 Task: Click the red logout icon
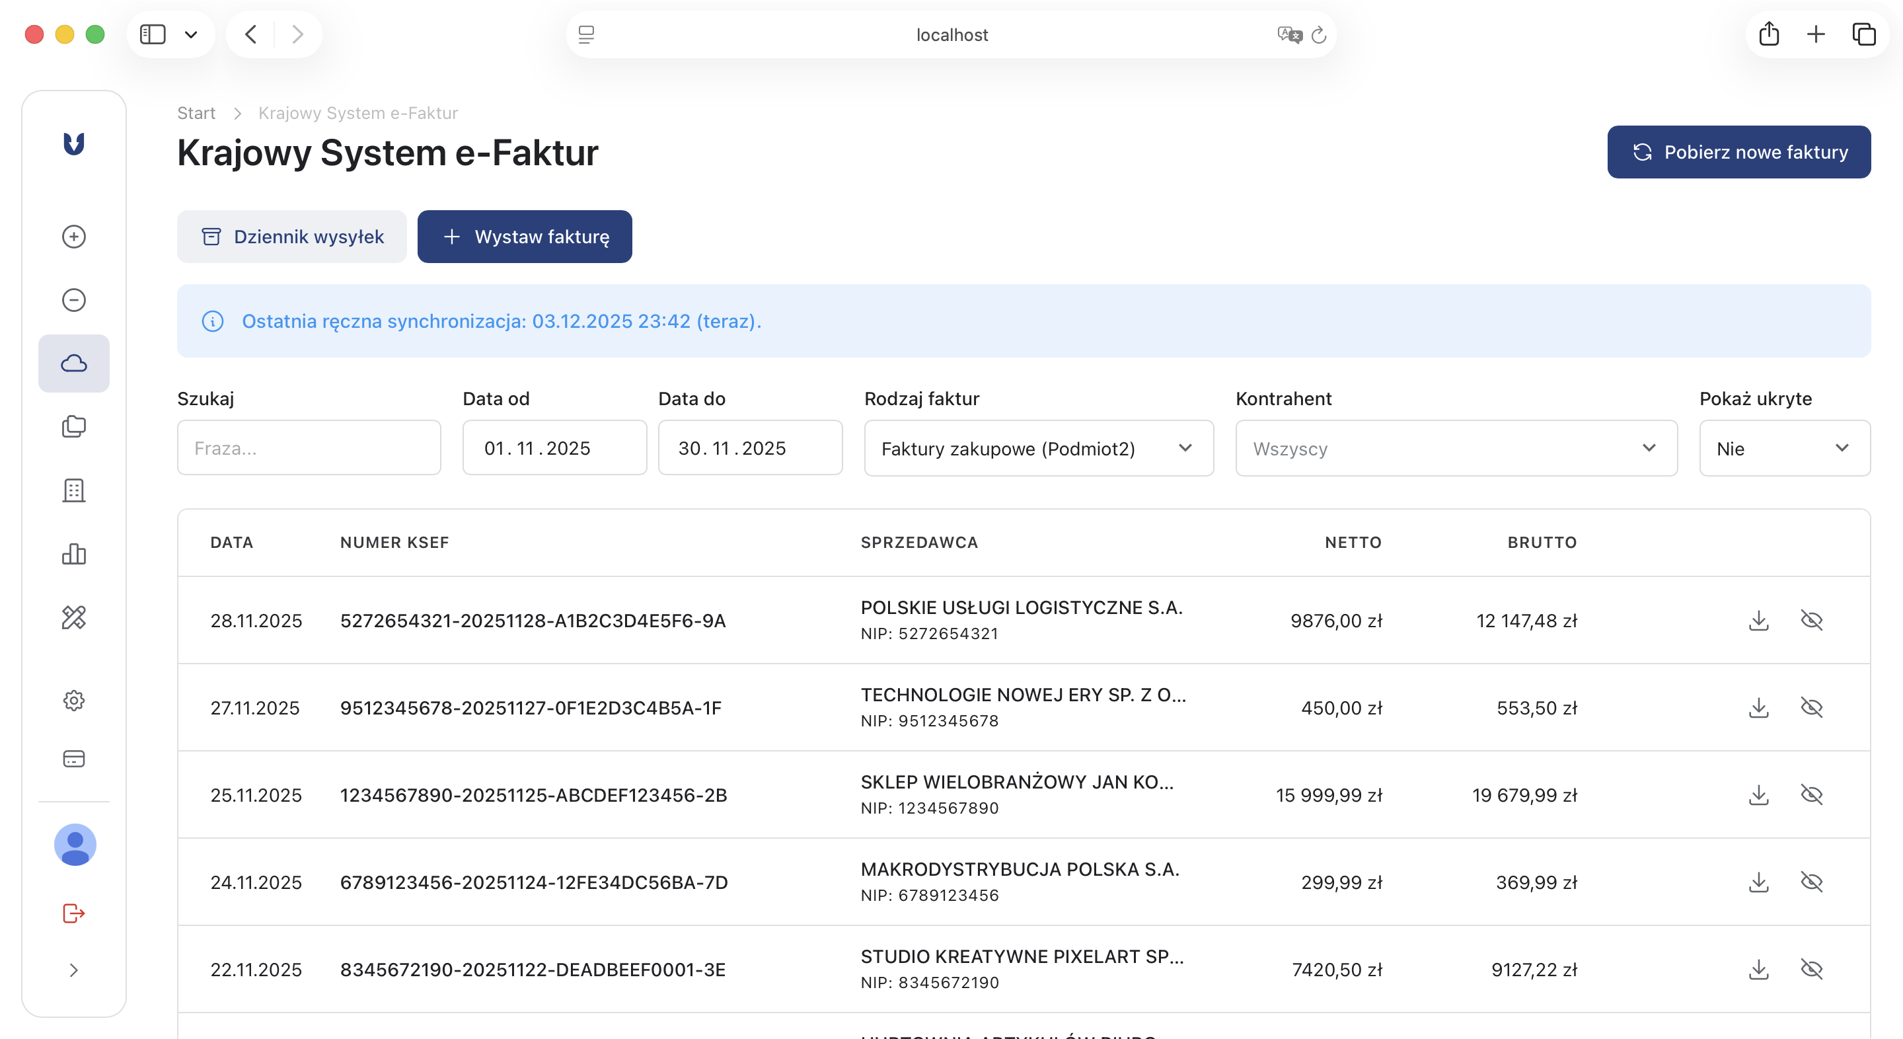[73, 914]
